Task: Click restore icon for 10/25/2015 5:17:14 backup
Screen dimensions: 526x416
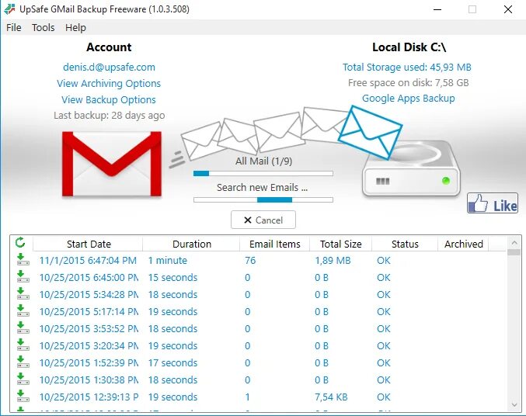Action: (x=23, y=310)
